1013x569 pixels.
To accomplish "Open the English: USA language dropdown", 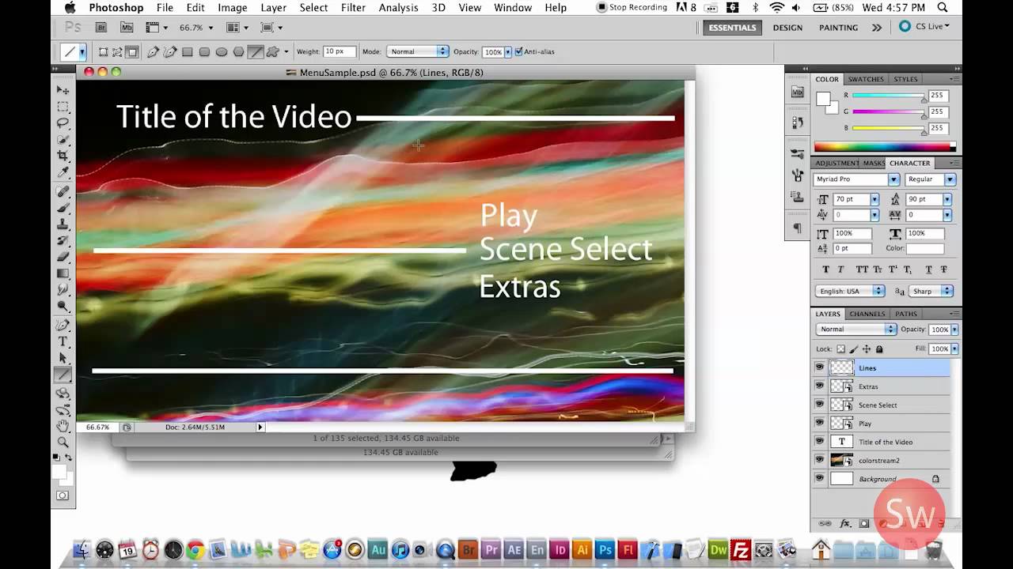I will pos(850,292).
